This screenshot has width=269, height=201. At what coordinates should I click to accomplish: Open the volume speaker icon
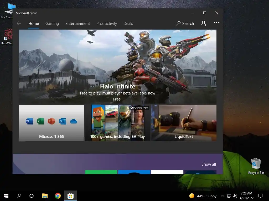tap(235, 196)
